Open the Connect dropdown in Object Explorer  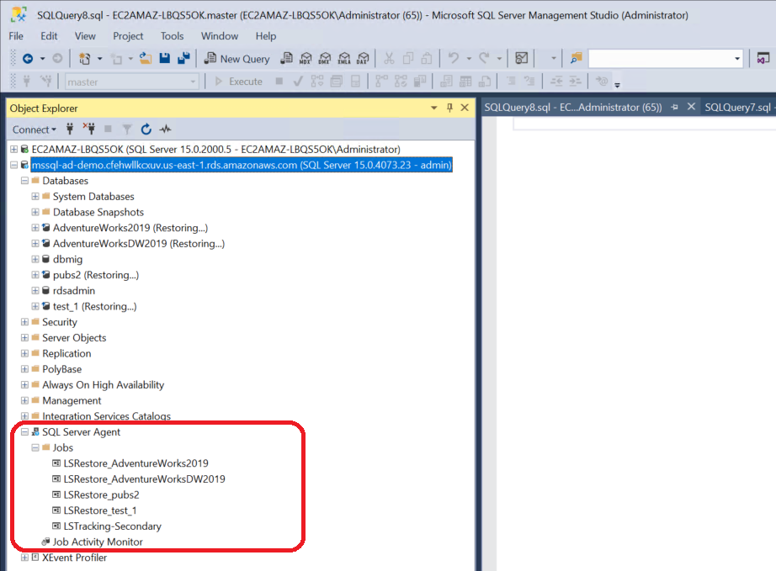[35, 130]
